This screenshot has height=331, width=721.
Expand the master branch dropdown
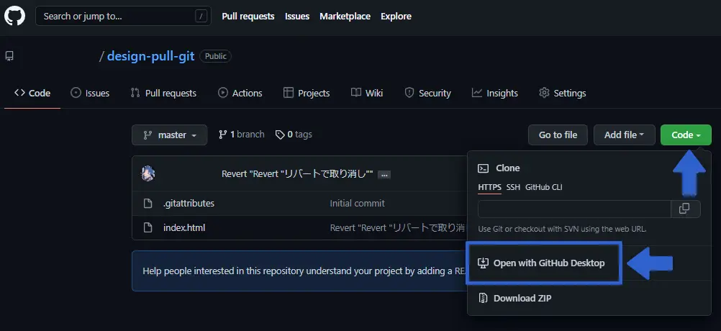tap(169, 135)
